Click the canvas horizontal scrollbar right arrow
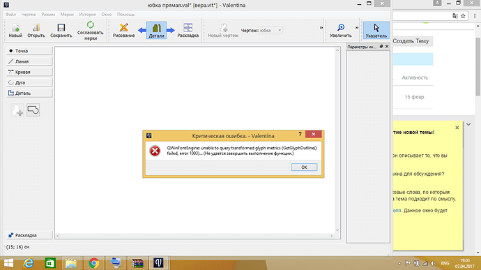The image size is (481, 270). [x=332, y=236]
